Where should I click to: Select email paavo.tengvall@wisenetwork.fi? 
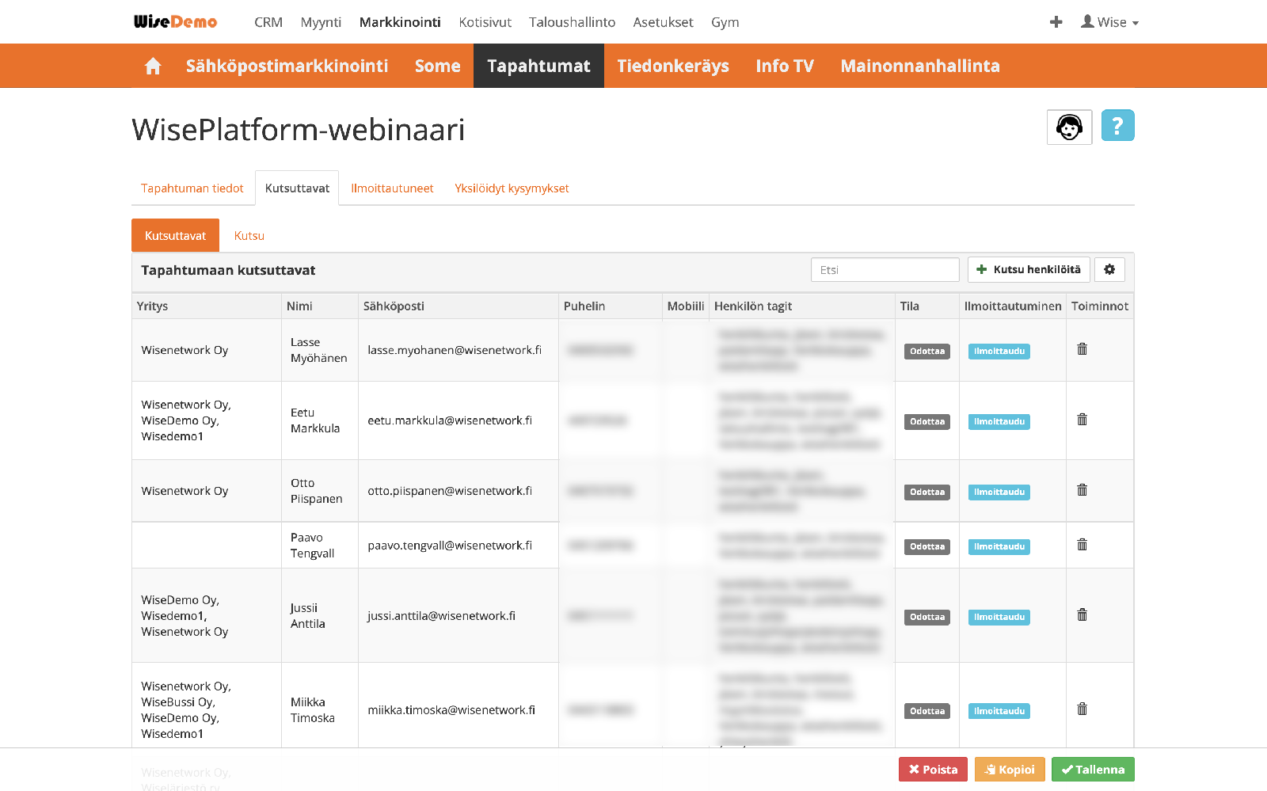tap(450, 546)
